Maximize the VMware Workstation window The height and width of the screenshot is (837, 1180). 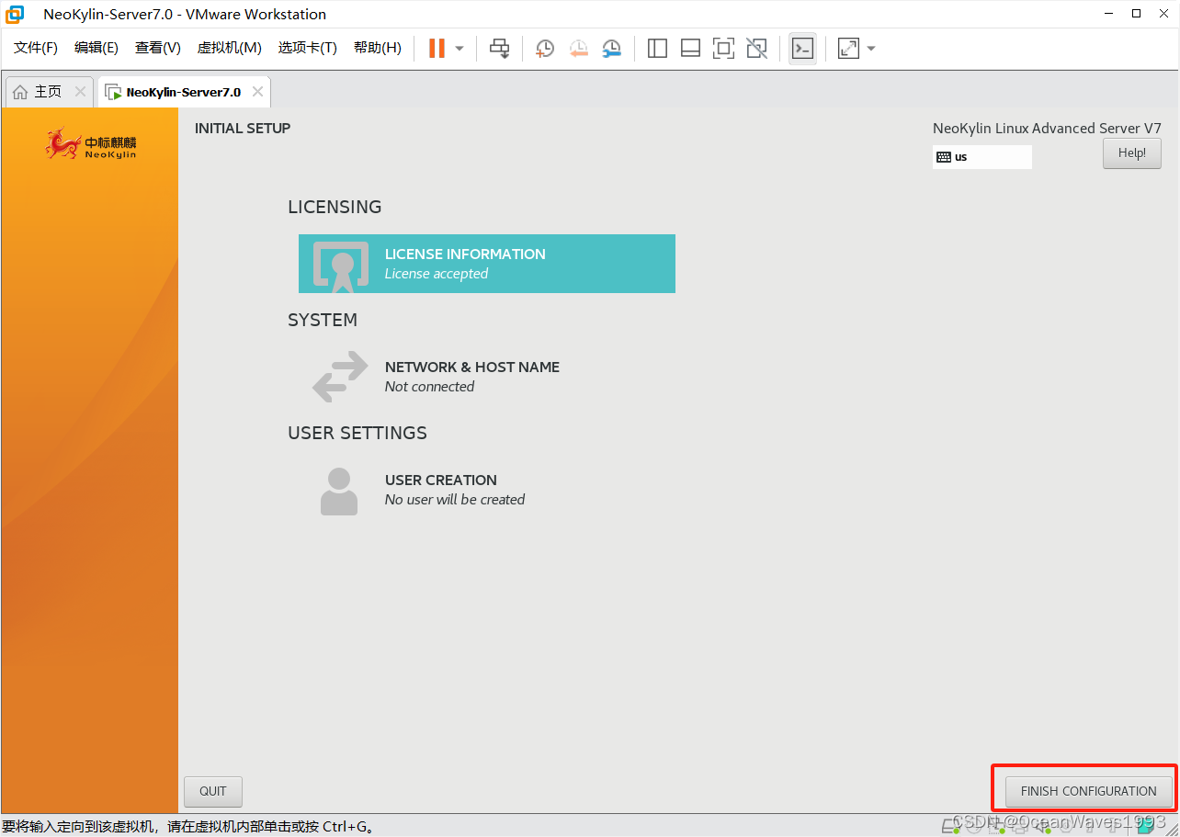click(x=1136, y=14)
